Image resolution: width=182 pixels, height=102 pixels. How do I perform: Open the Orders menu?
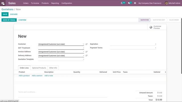(26, 3)
